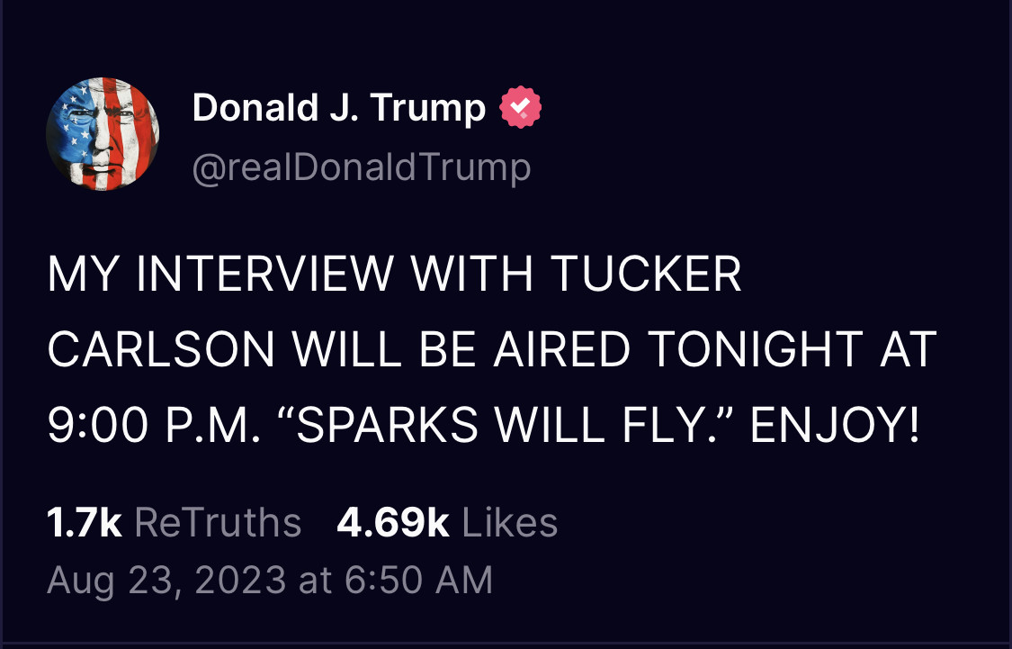Open the Donald J. Trump display name

(338, 110)
